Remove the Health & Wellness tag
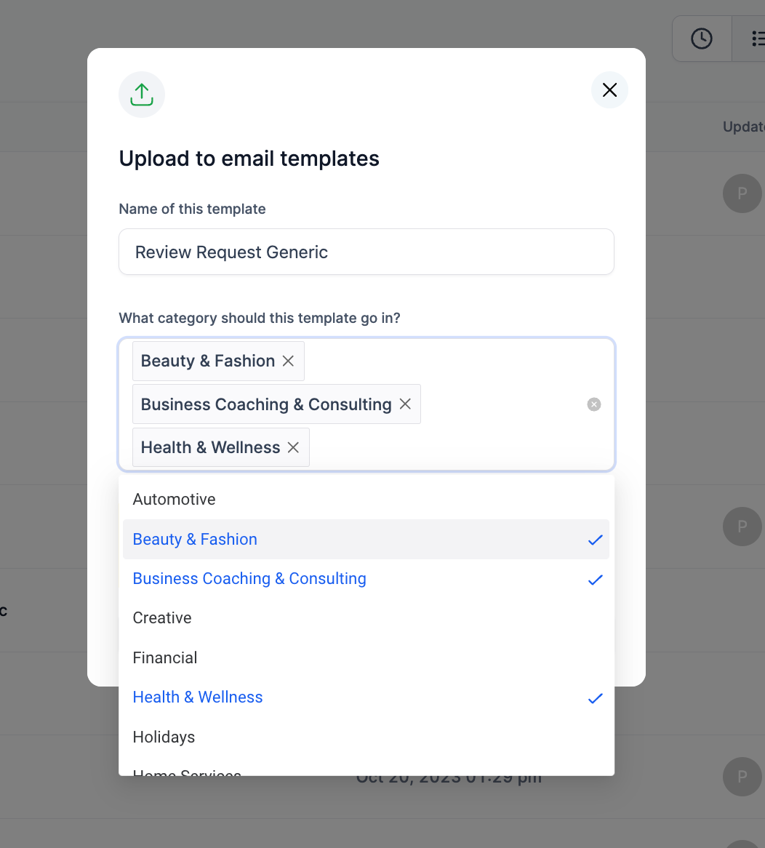Image resolution: width=765 pixels, height=848 pixels. click(x=293, y=447)
